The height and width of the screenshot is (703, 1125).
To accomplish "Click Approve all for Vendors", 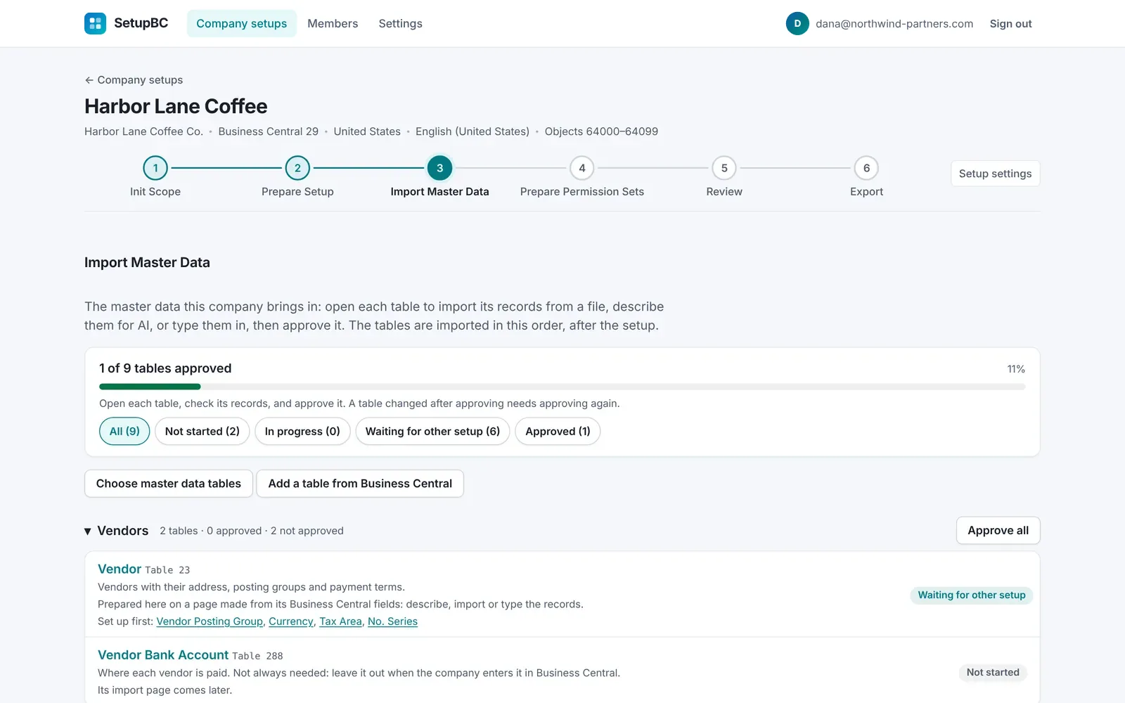I will pyautogui.click(x=998, y=531).
